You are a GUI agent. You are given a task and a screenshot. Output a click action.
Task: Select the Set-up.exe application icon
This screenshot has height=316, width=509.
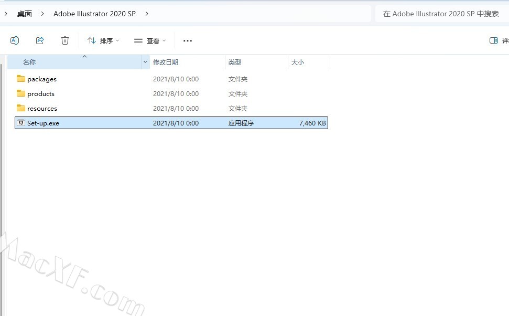coord(21,123)
